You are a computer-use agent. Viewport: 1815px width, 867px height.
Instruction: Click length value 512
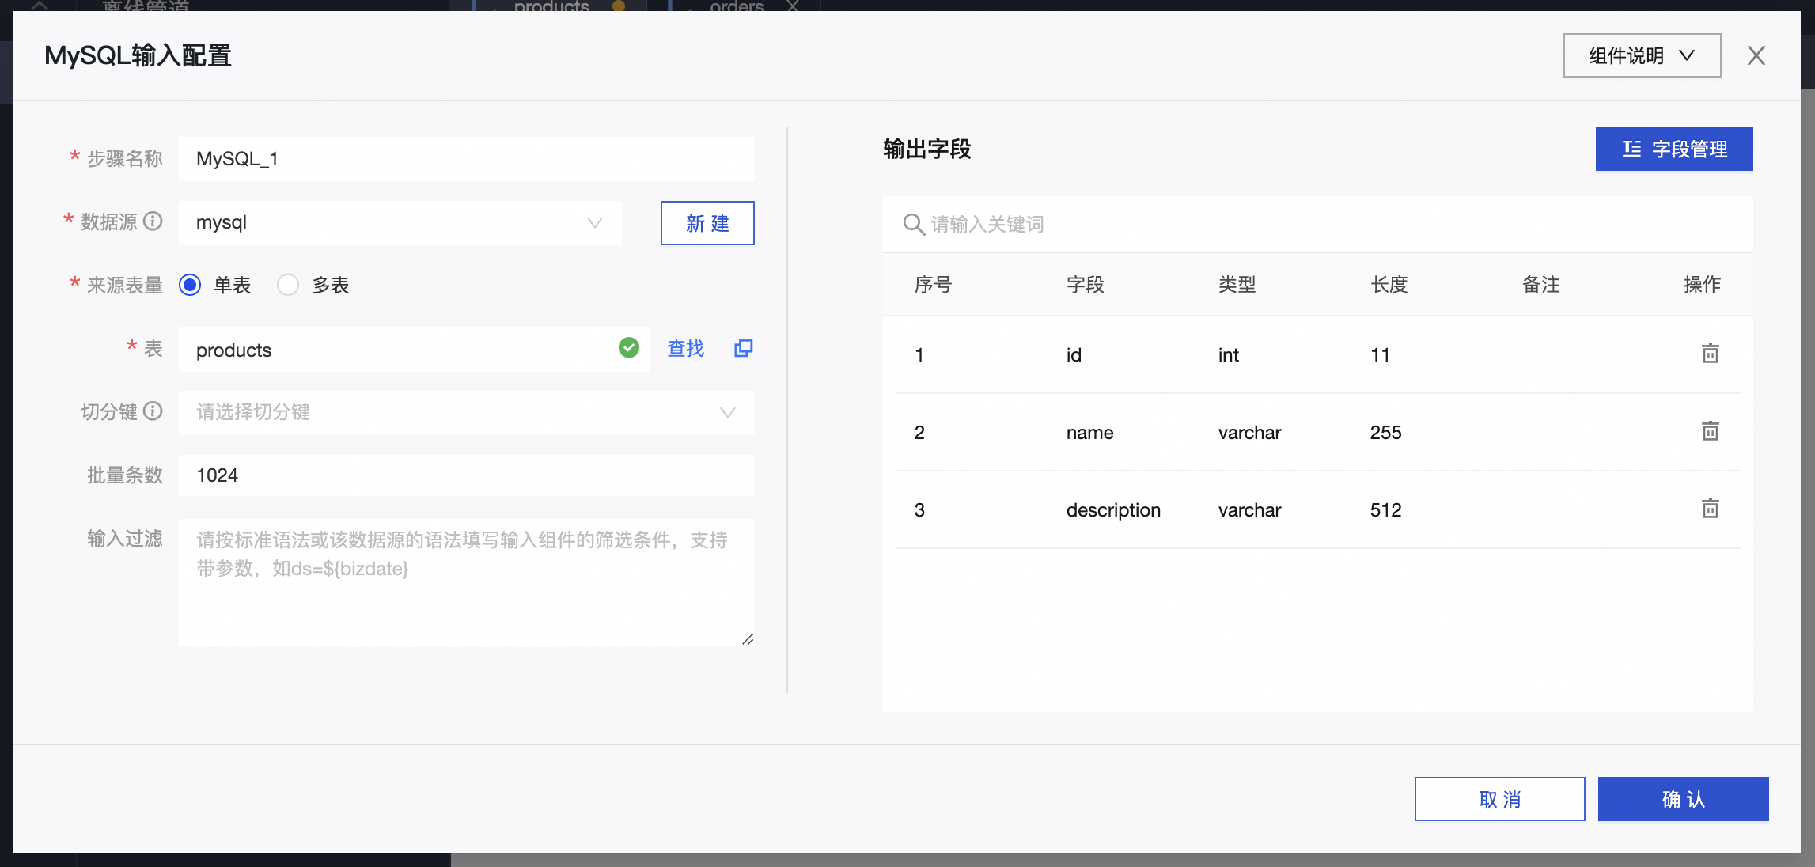[x=1385, y=510]
